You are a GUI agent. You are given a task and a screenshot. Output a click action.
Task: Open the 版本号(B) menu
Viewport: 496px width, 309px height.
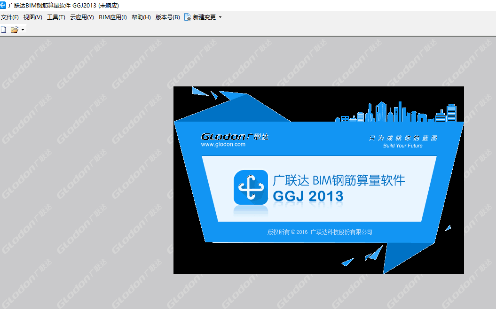pyautogui.click(x=168, y=17)
